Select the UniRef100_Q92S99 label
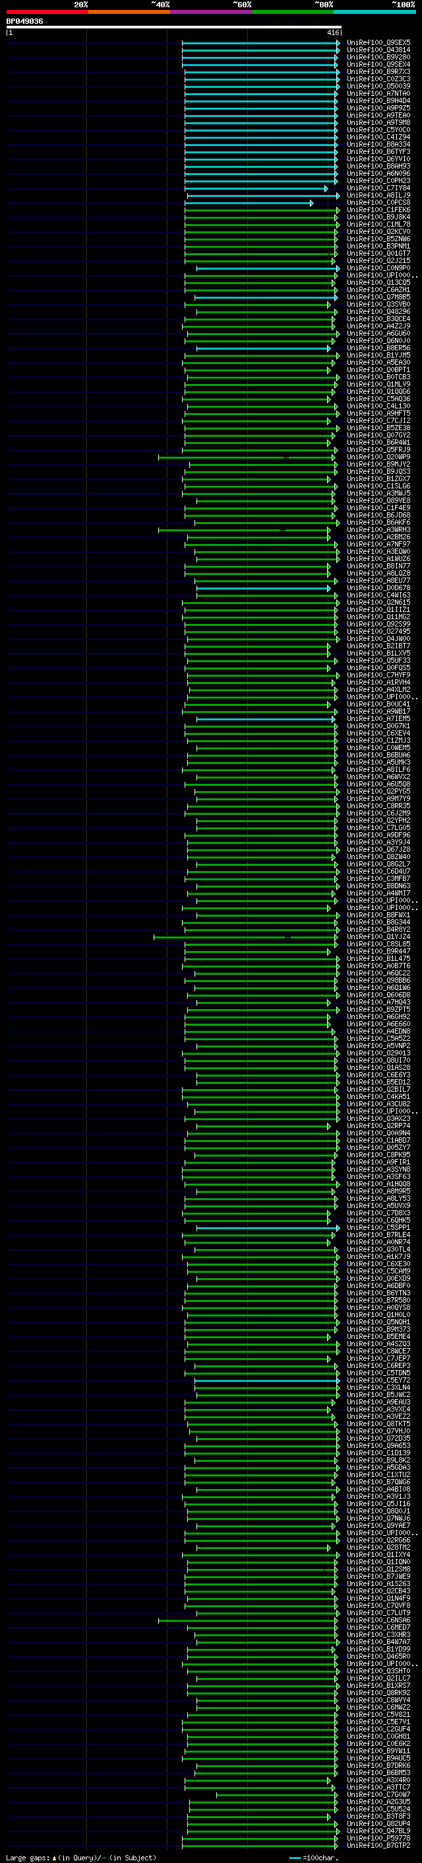Screen dimensions: 422x1863 pos(378,624)
